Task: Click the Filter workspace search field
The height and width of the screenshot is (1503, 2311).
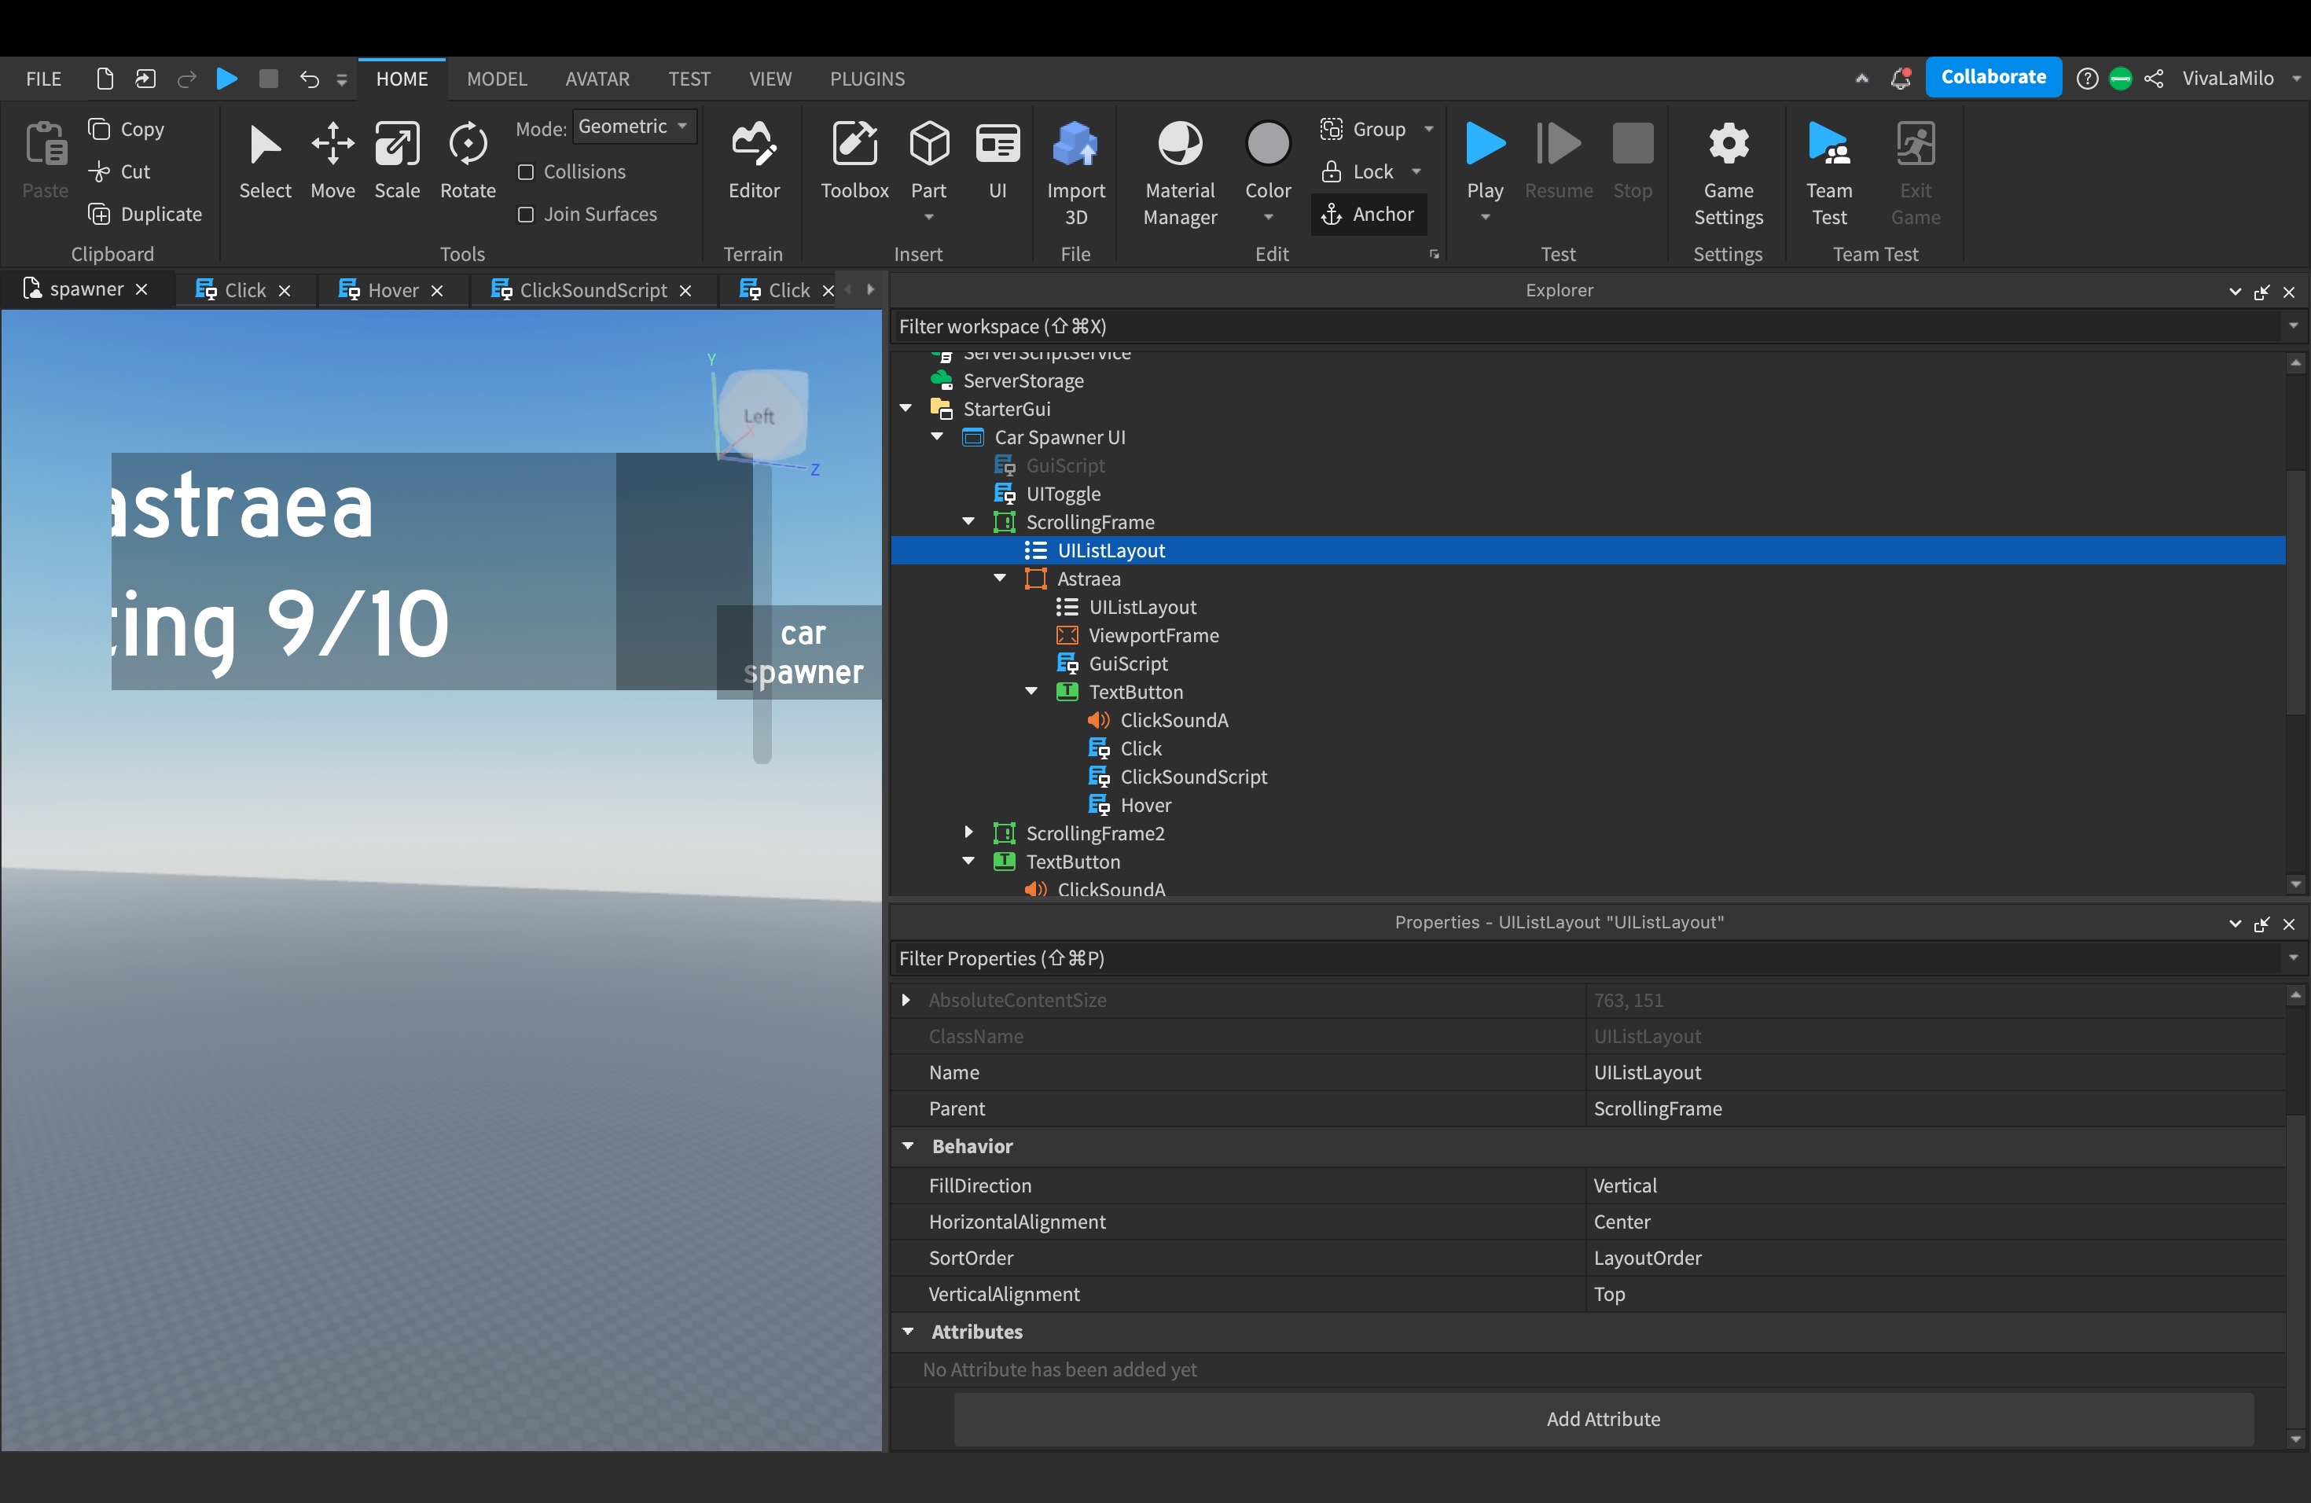Action: point(1262,325)
